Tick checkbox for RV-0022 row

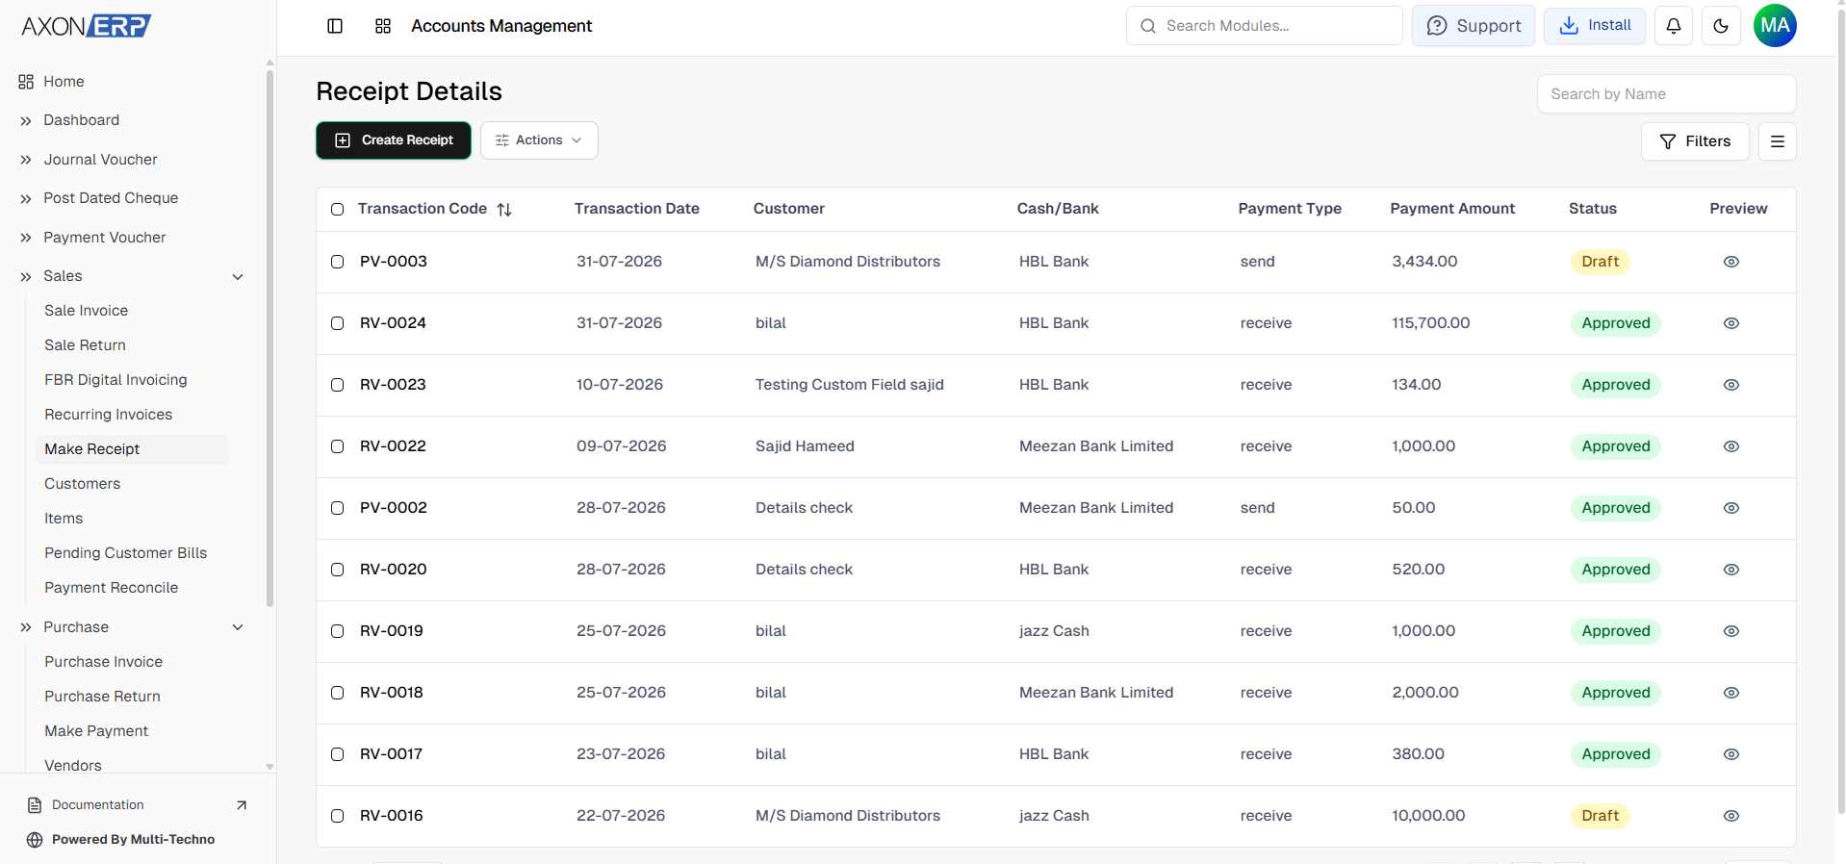[337, 446]
